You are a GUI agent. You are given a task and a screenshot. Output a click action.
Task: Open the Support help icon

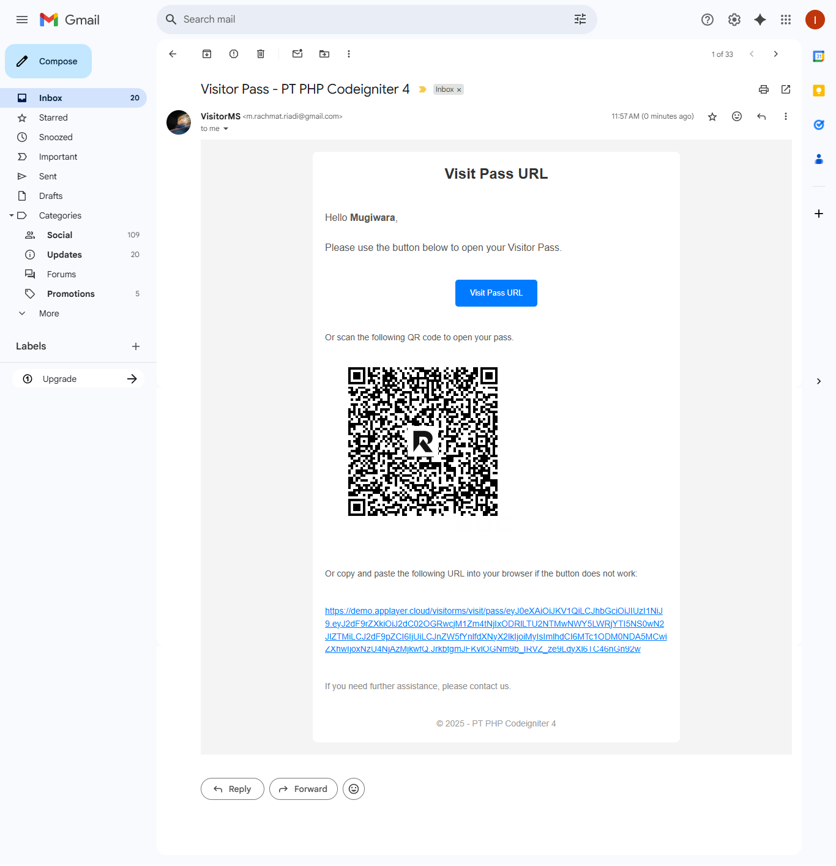707,20
